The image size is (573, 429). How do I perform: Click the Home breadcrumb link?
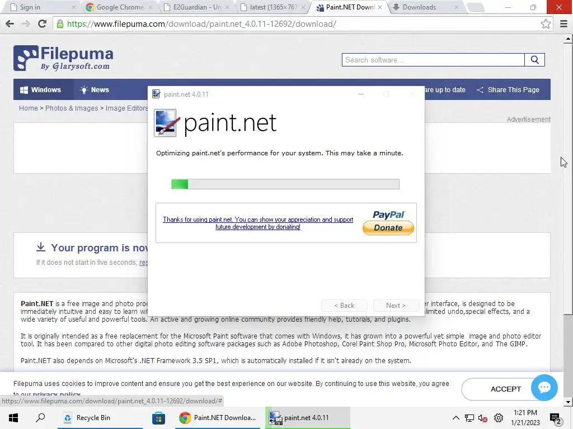(28, 108)
